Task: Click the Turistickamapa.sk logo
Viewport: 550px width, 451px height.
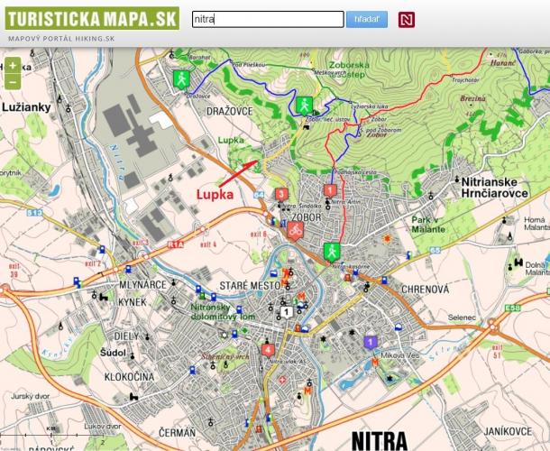Action: [89, 18]
